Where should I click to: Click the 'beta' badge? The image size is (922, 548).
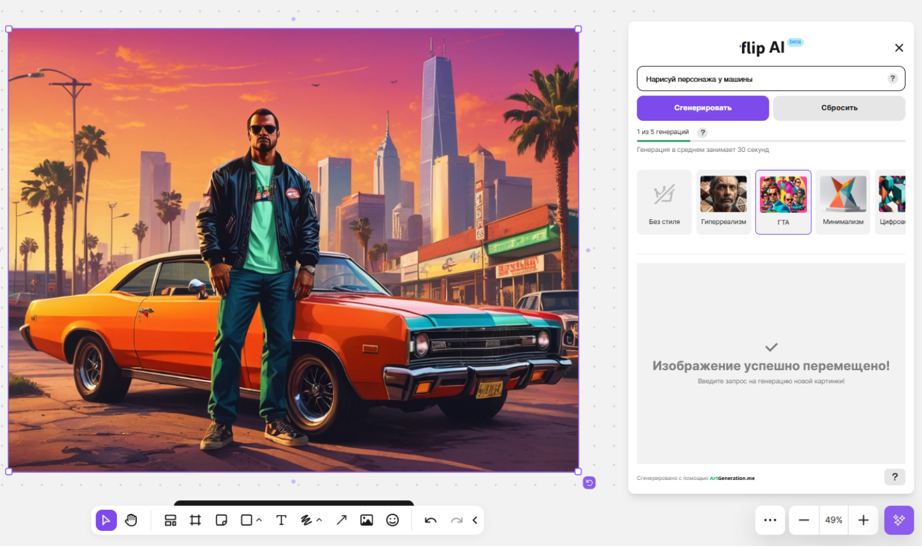(x=795, y=42)
